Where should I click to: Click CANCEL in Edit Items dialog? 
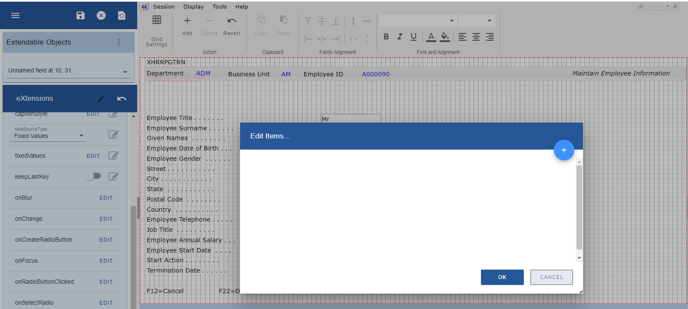tap(551, 277)
